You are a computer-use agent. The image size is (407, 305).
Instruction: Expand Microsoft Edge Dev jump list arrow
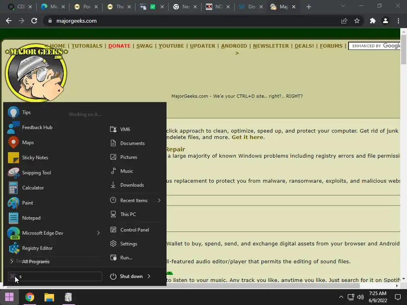(99, 233)
